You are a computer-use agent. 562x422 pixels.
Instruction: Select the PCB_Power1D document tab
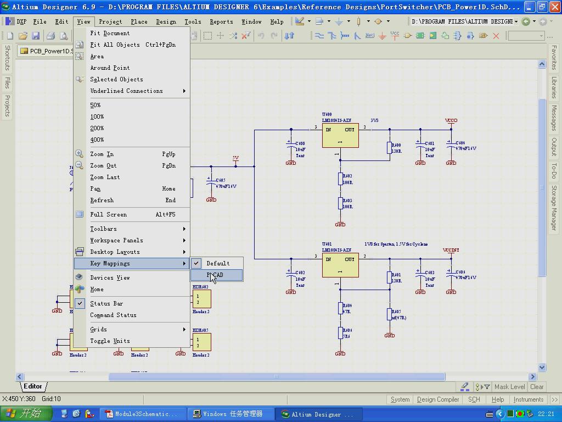[46, 51]
